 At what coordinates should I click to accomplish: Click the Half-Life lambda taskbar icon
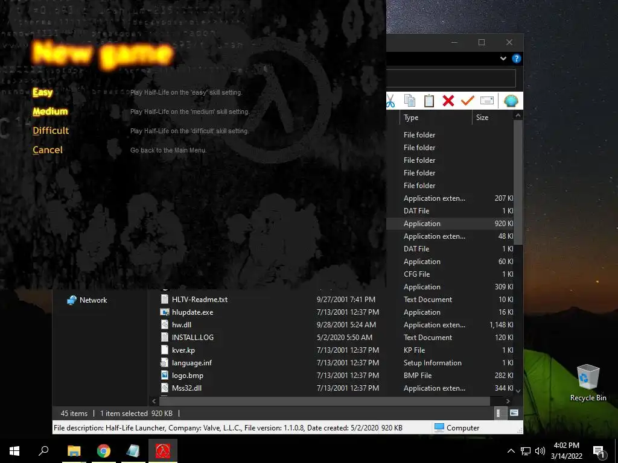[163, 451]
